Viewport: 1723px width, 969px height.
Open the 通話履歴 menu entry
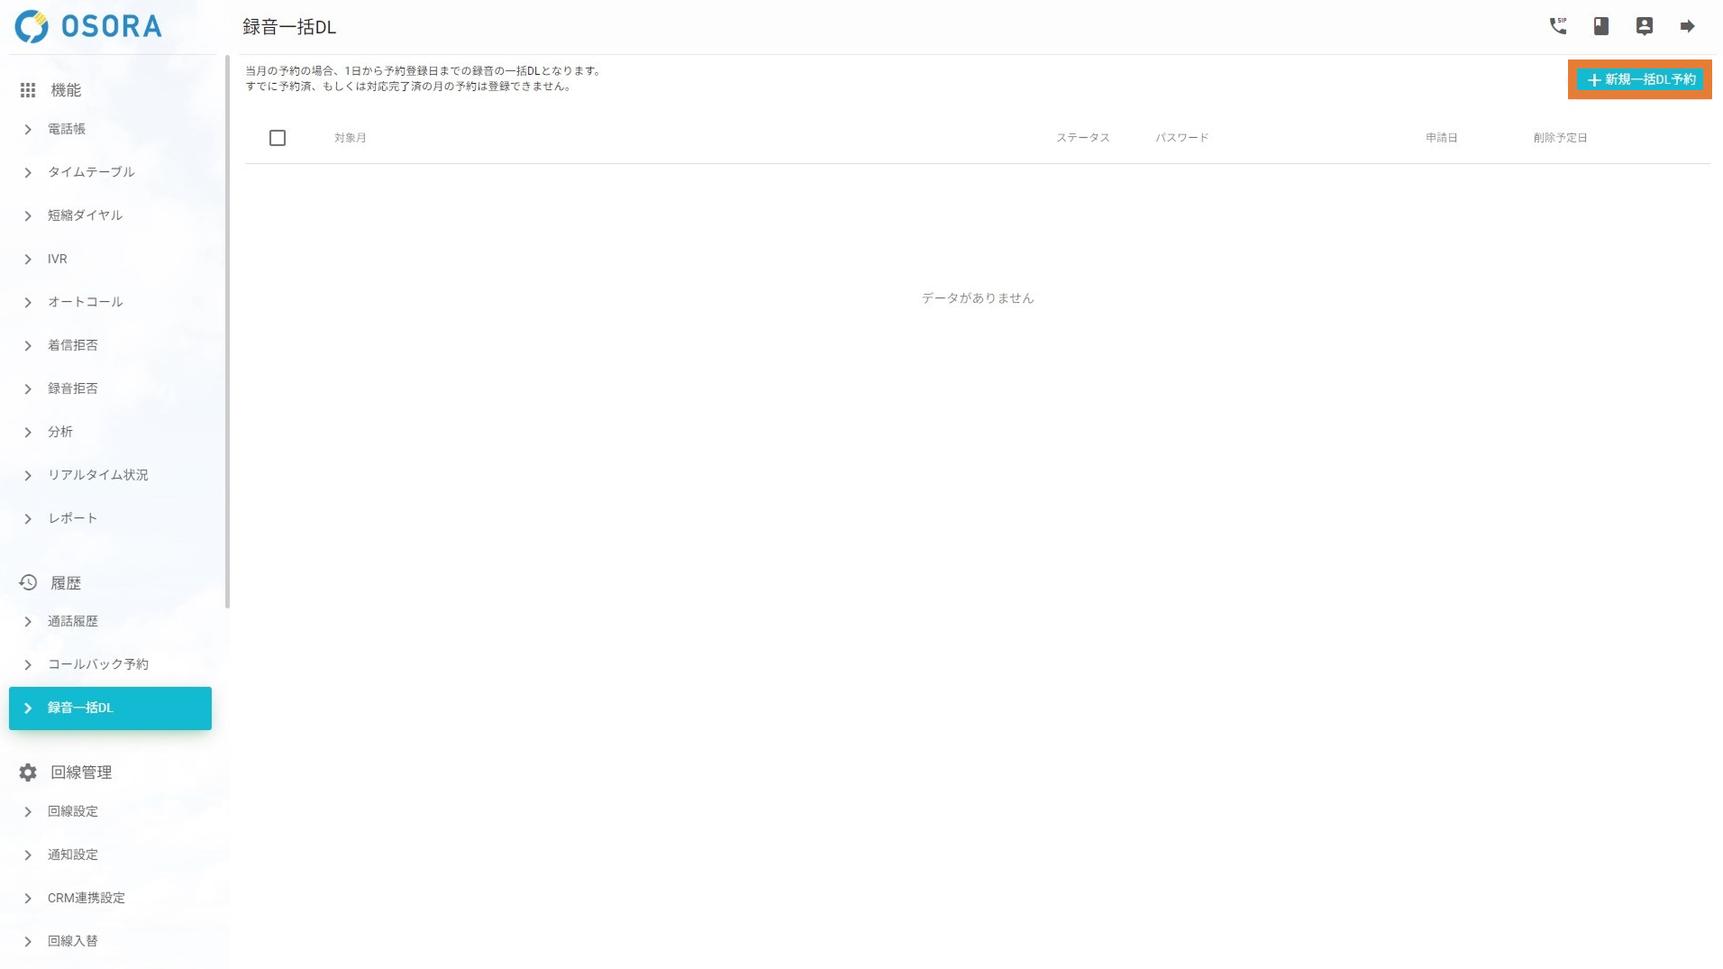pyautogui.click(x=72, y=621)
